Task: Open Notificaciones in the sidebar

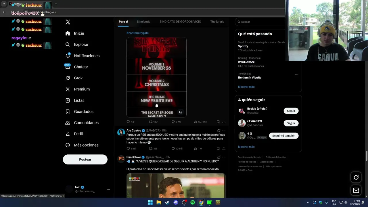Action: [82, 56]
